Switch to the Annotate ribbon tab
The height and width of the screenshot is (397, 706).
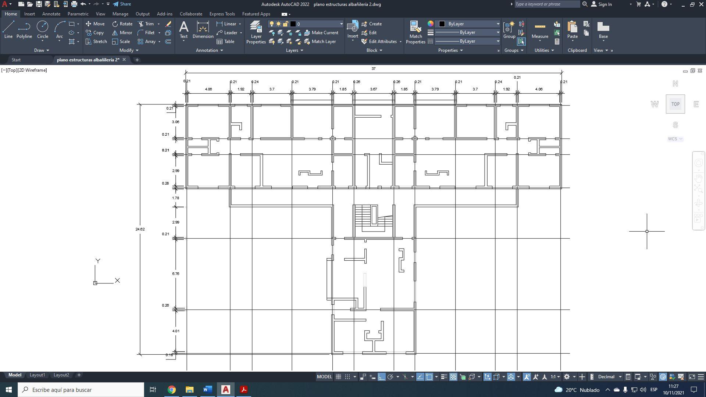click(x=51, y=14)
